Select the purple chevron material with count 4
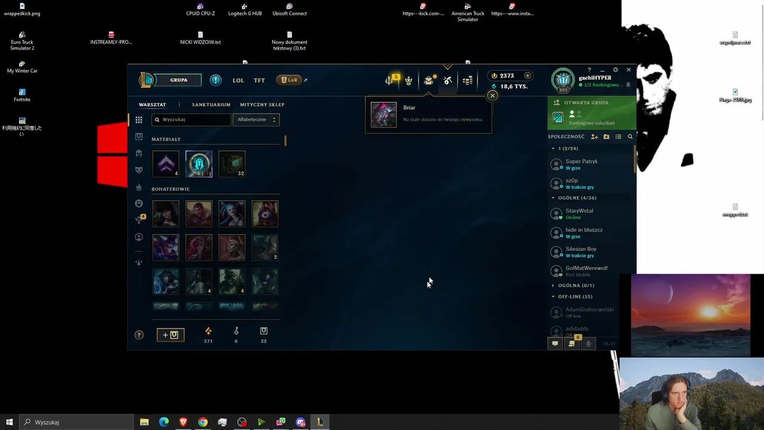Image resolution: width=764 pixels, height=430 pixels. (x=166, y=164)
